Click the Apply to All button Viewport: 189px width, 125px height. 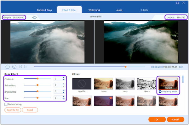coord(13,110)
